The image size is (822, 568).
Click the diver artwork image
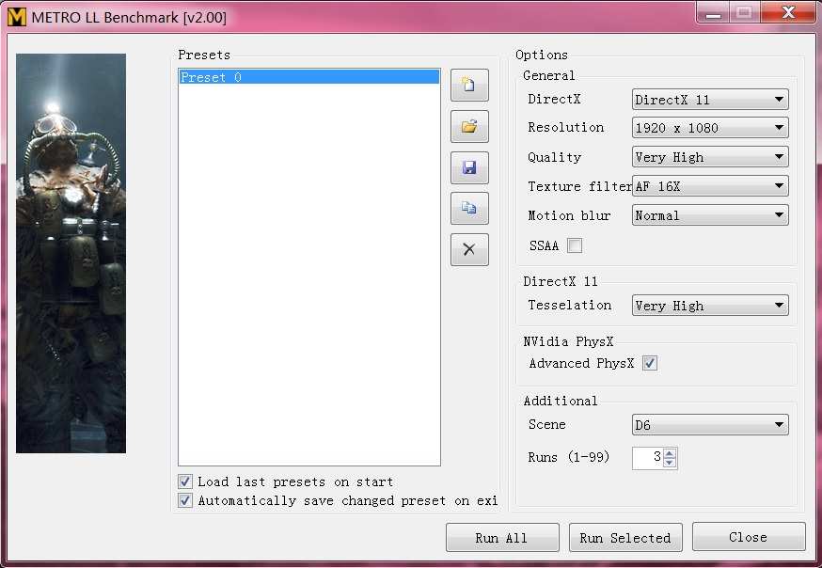(x=71, y=253)
